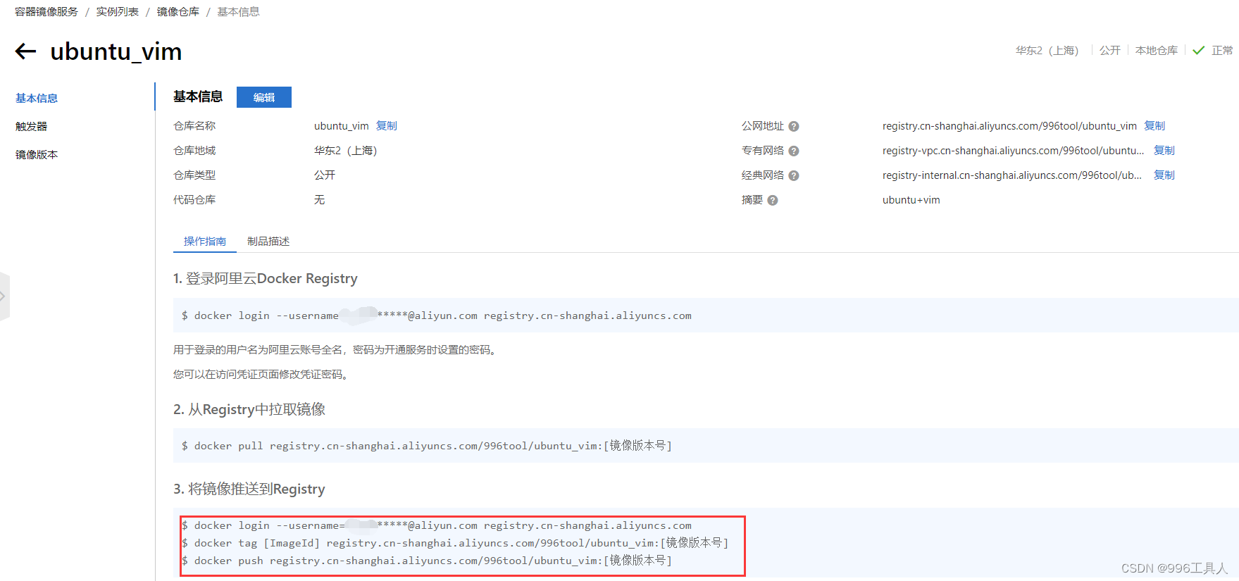Click the public address registry.cn-shanghai text
This screenshot has height=581, width=1239.
(1009, 126)
